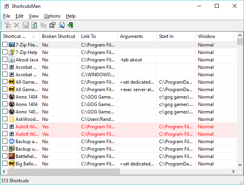Click the vertical scrollbar thumb
Image resolution: width=244 pixels, height=185 pixels.
click(x=240, y=42)
